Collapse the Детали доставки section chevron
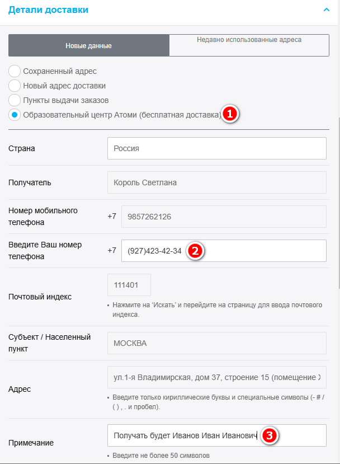 coord(326,10)
